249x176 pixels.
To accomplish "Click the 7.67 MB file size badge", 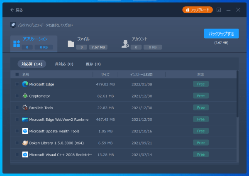I will click(x=98, y=47).
